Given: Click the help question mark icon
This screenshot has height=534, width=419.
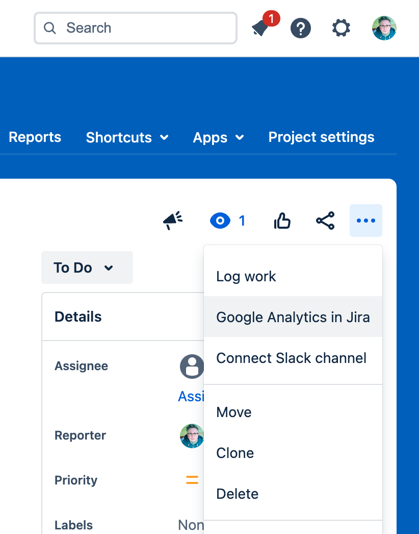Looking at the screenshot, I should [x=301, y=28].
